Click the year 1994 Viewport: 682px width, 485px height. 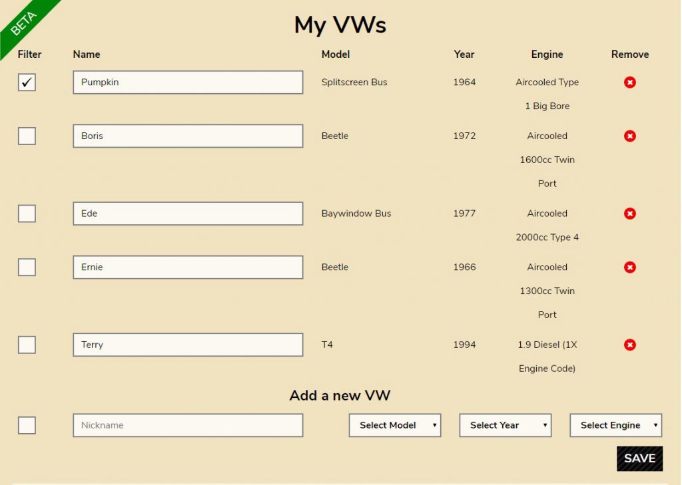pos(464,345)
